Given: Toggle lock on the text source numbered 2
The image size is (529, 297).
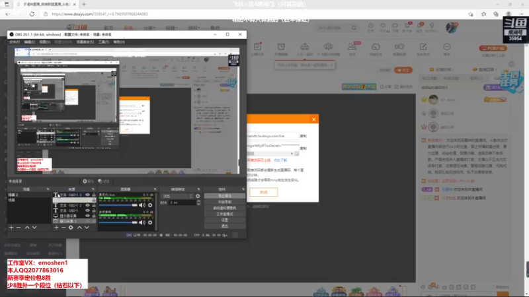Looking at the screenshot, I should coord(94,205).
